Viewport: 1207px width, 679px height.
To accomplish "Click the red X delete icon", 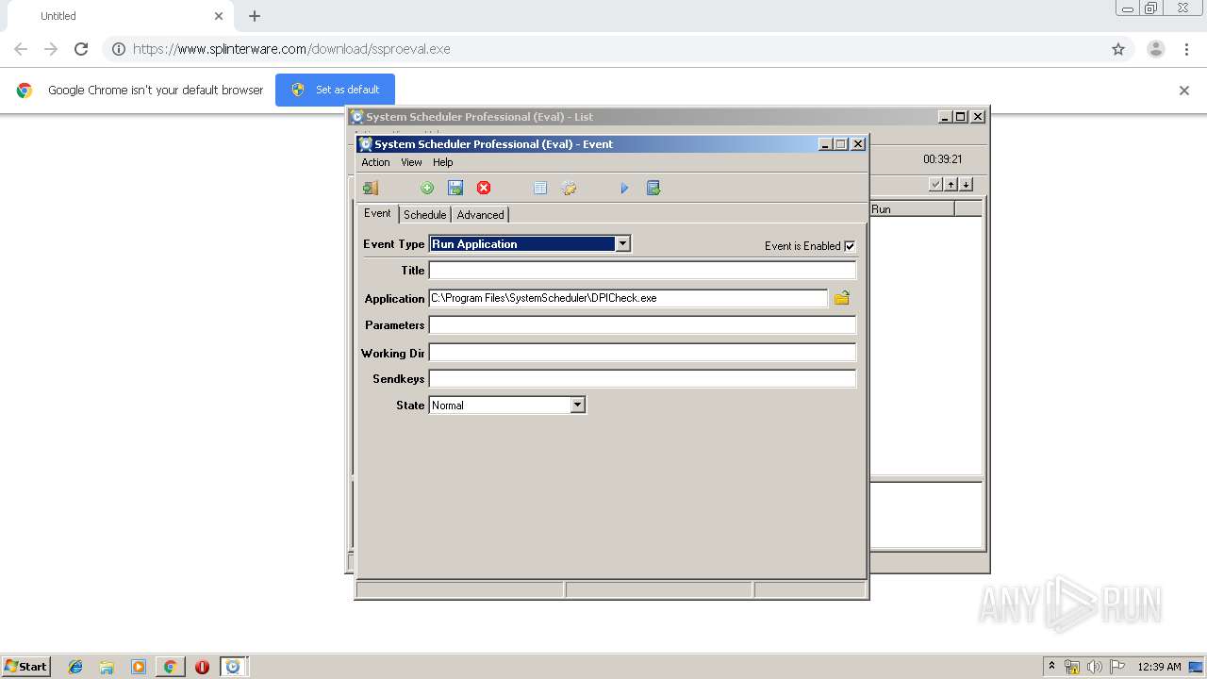I will tap(484, 188).
